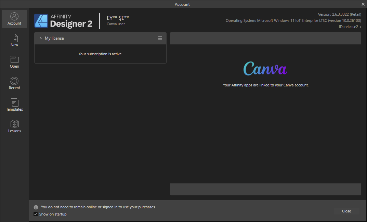Click the Affinity Designer 2 logo
Image resolution: width=367 pixels, height=222 pixels.
63,21
